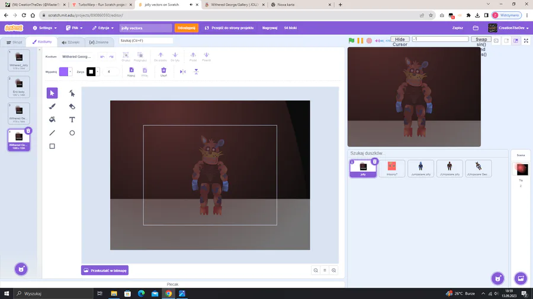Click the Do przodu (forward) icon
533x299 pixels.
pos(160,57)
